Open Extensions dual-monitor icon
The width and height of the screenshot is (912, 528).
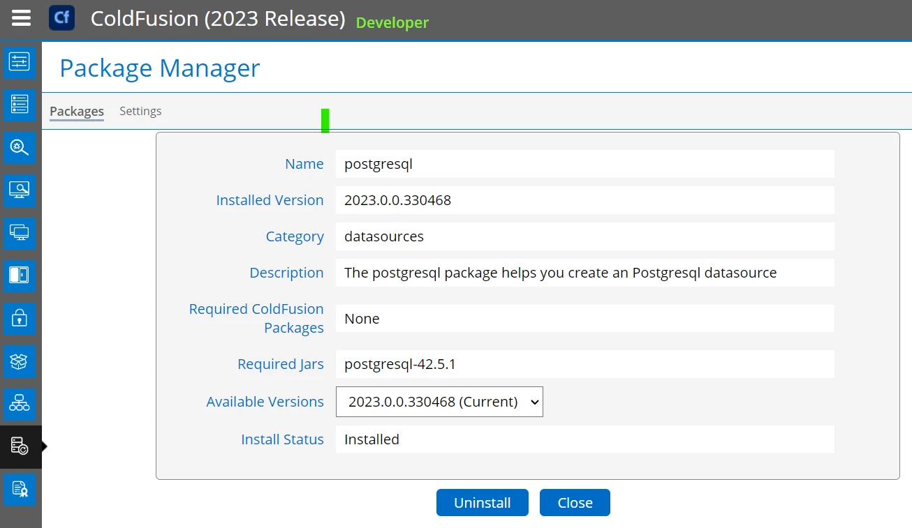click(20, 233)
